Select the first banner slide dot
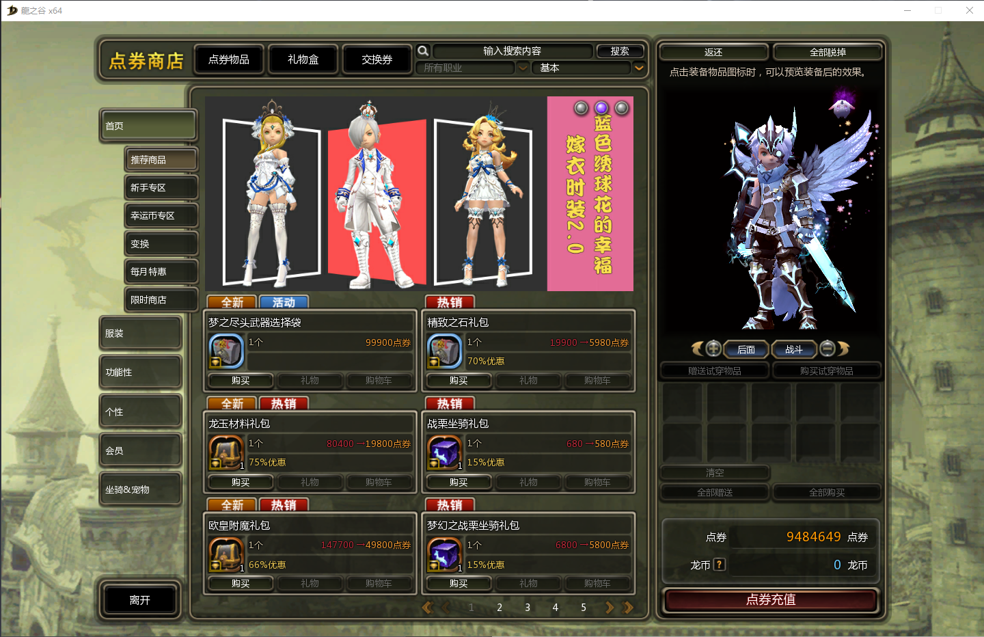This screenshot has height=637, width=984. coord(581,108)
